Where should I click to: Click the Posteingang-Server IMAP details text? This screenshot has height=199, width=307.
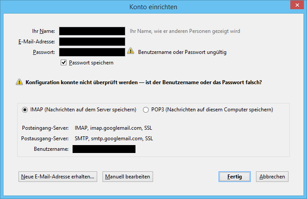[113, 128]
